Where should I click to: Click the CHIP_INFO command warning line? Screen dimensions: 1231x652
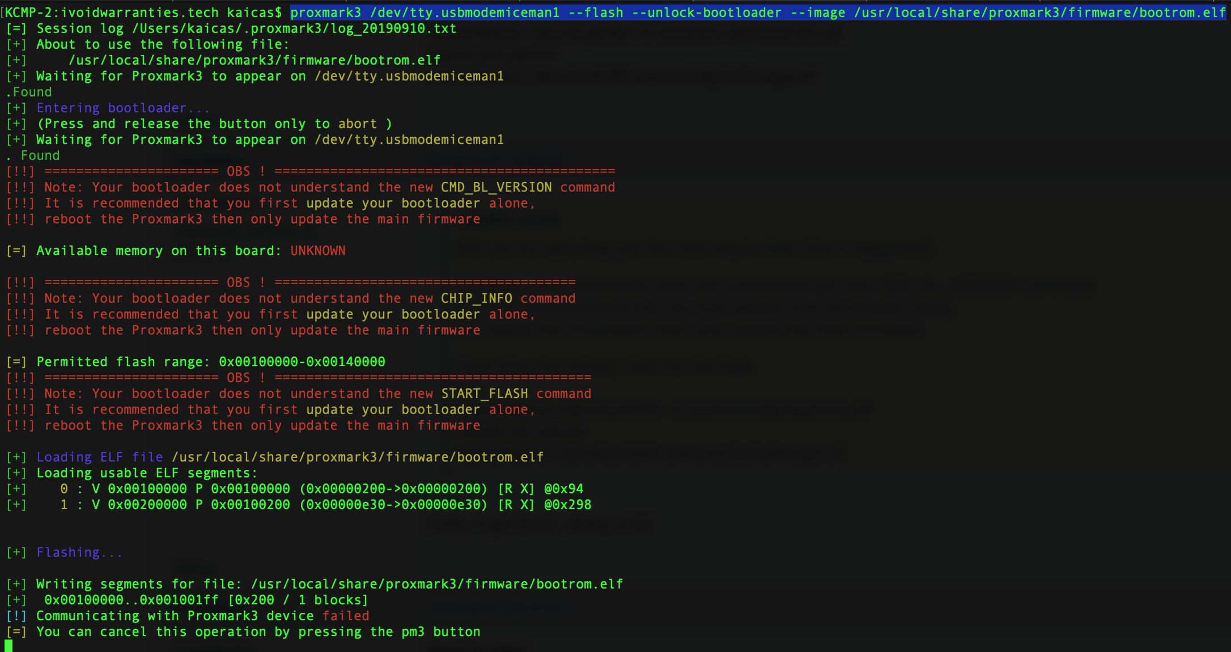pyautogui.click(x=291, y=298)
